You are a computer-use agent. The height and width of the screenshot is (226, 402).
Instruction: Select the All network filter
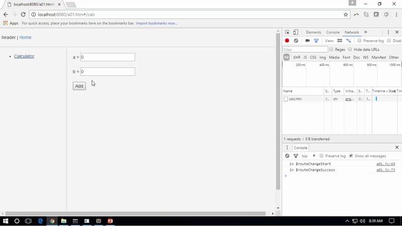[286, 57]
